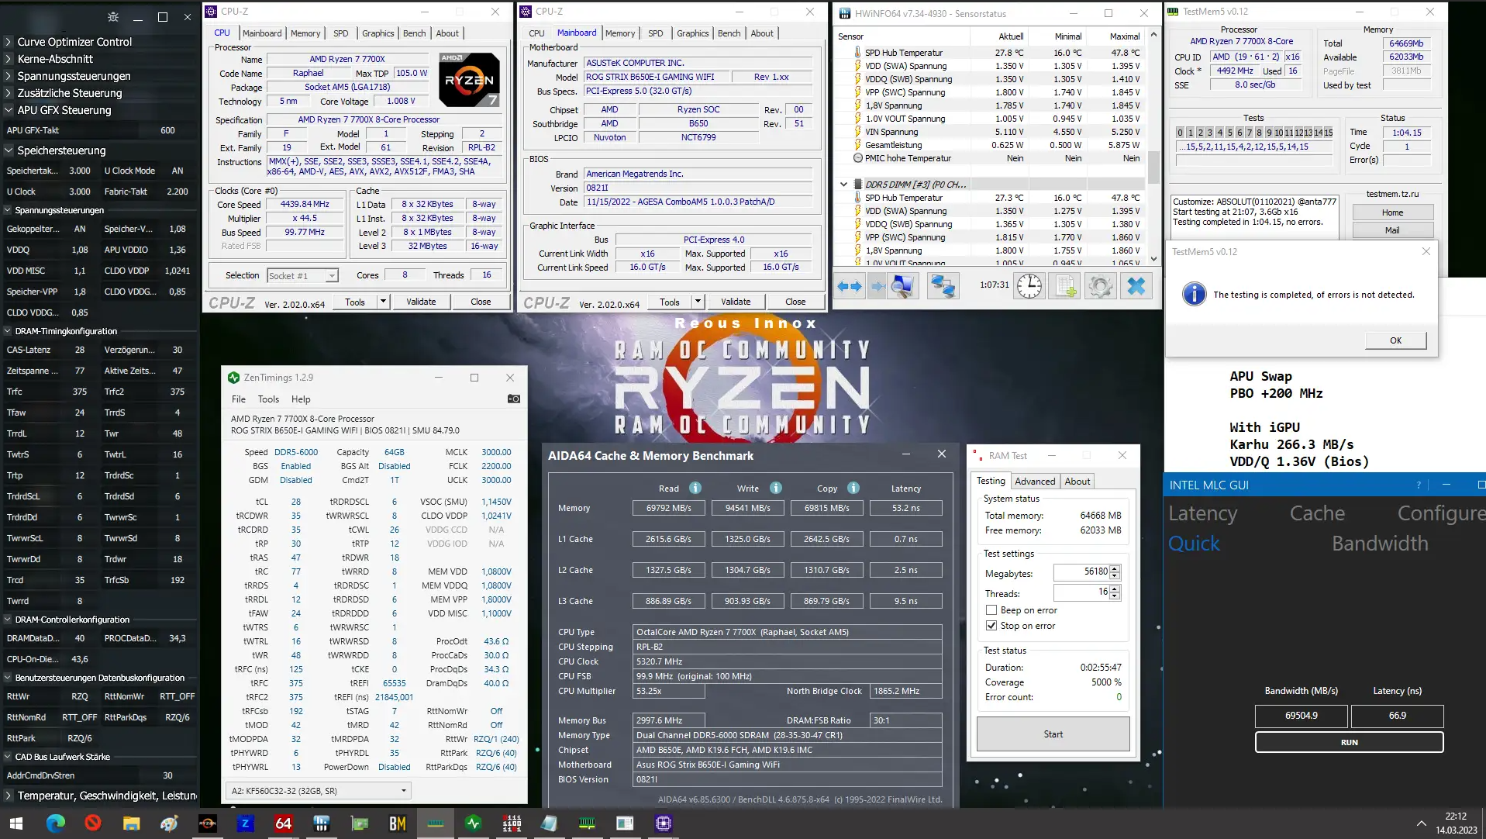Click the Start button in RAM Test

[x=1053, y=734]
